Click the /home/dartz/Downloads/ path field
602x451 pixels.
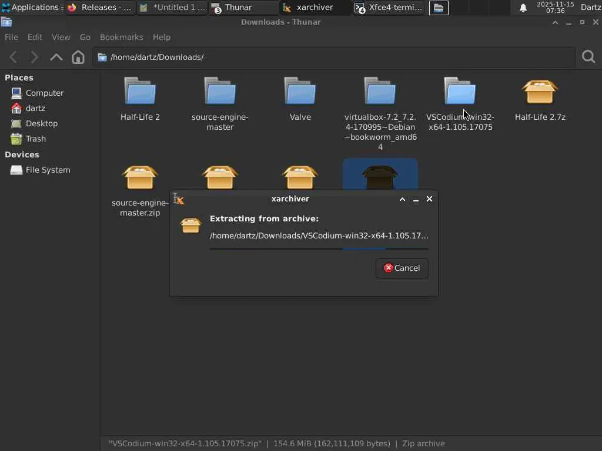click(x=333, y=57)
